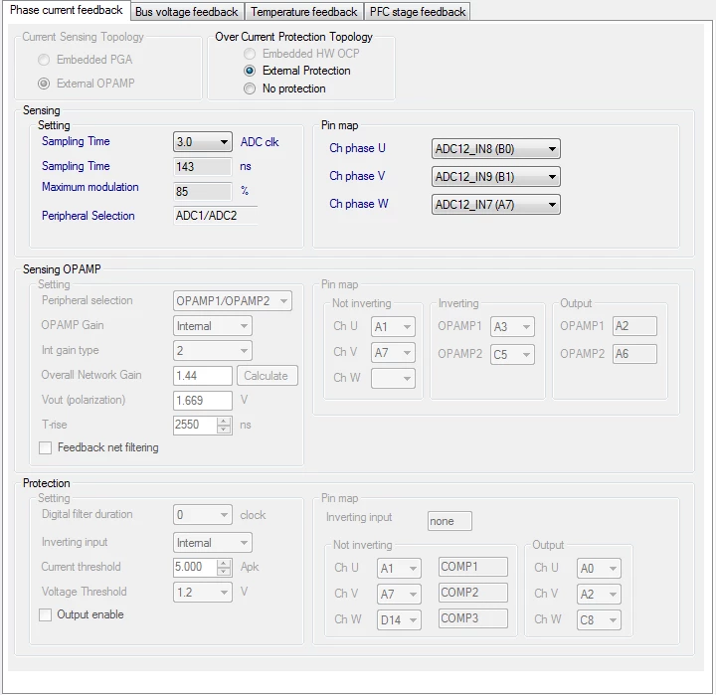Click the COMP1 field
Image resolution: width=716 pixels, height=695 pixels.
(x=473, y=567)
